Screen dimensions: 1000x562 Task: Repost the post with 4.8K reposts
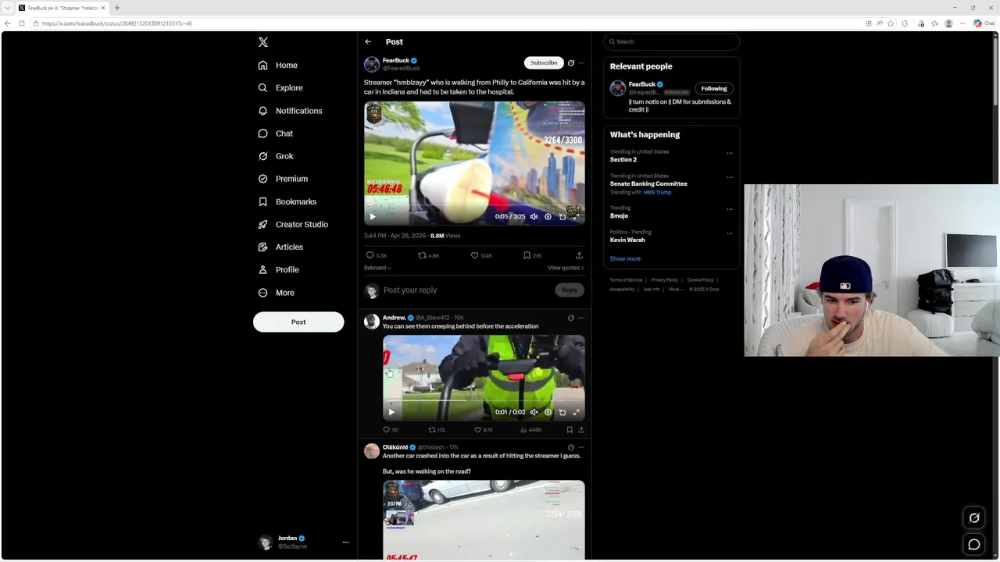point(422,255)
